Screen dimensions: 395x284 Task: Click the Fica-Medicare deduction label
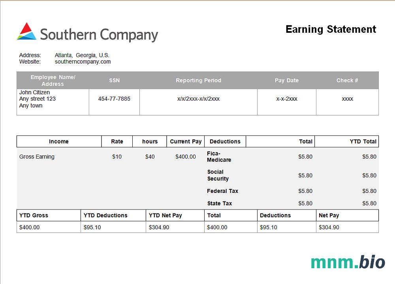click(219, 157)
